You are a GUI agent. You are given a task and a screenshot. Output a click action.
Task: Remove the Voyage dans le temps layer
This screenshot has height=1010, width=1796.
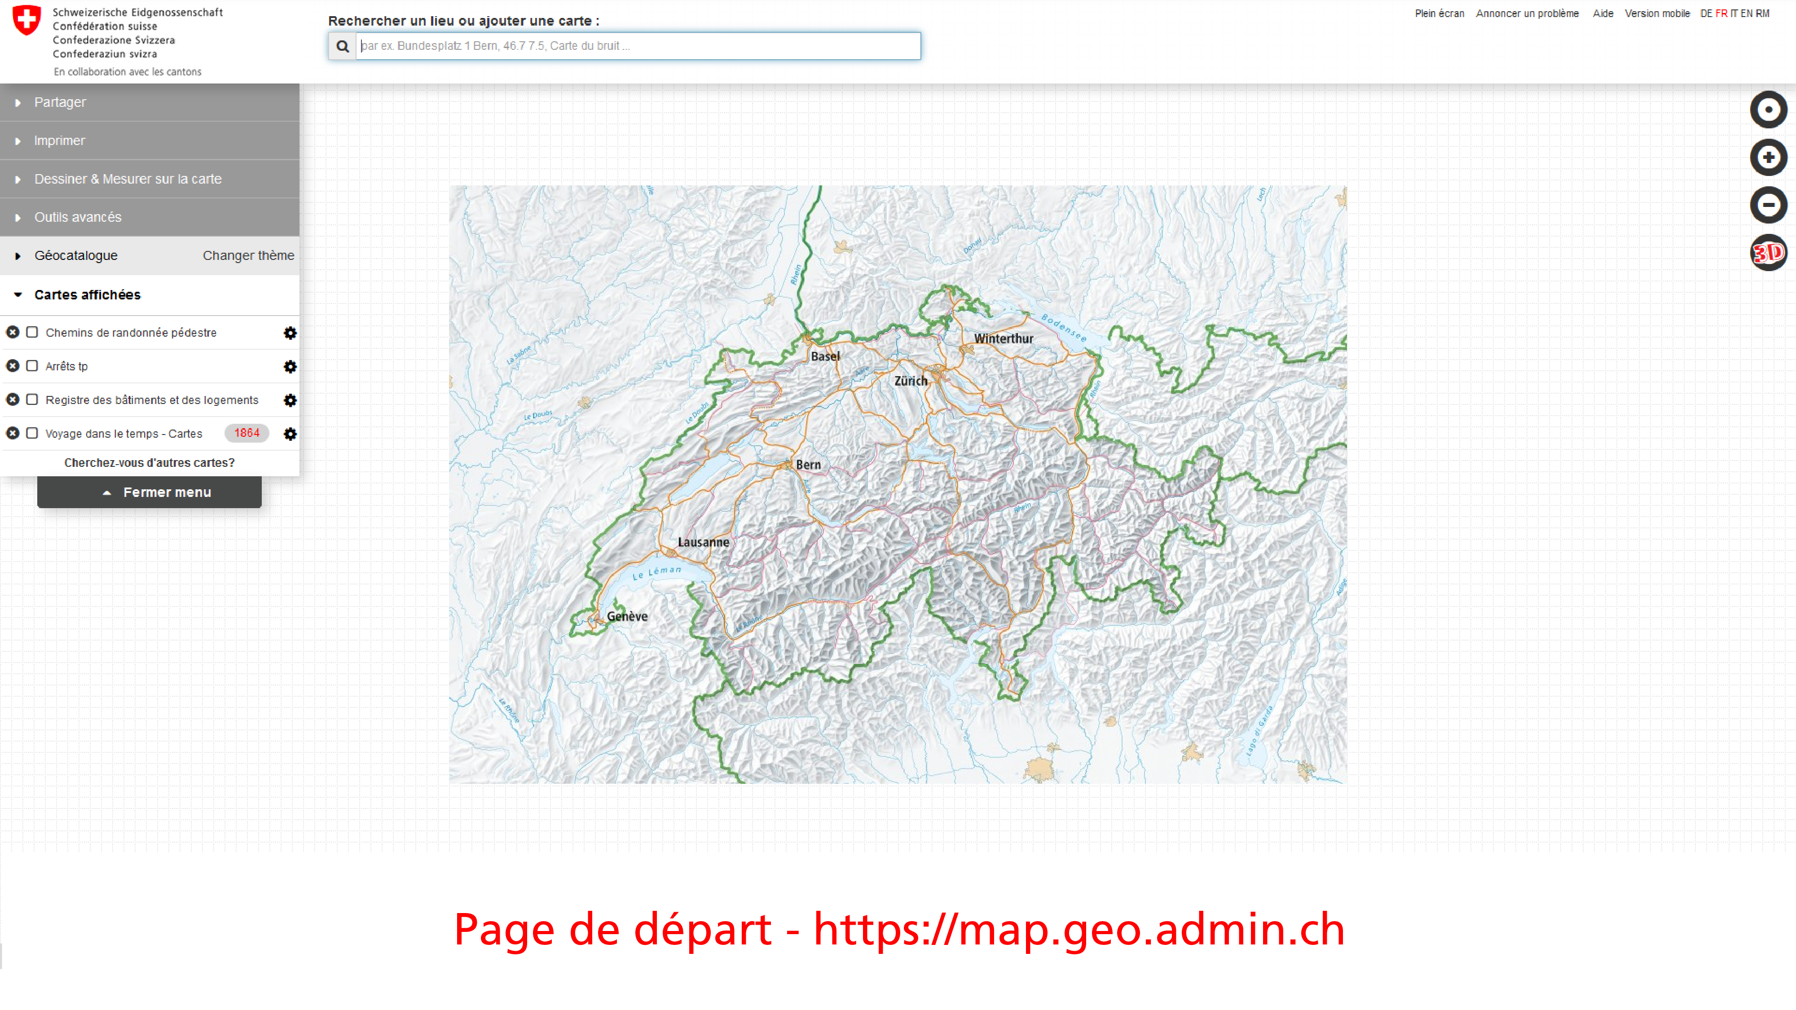13,434
